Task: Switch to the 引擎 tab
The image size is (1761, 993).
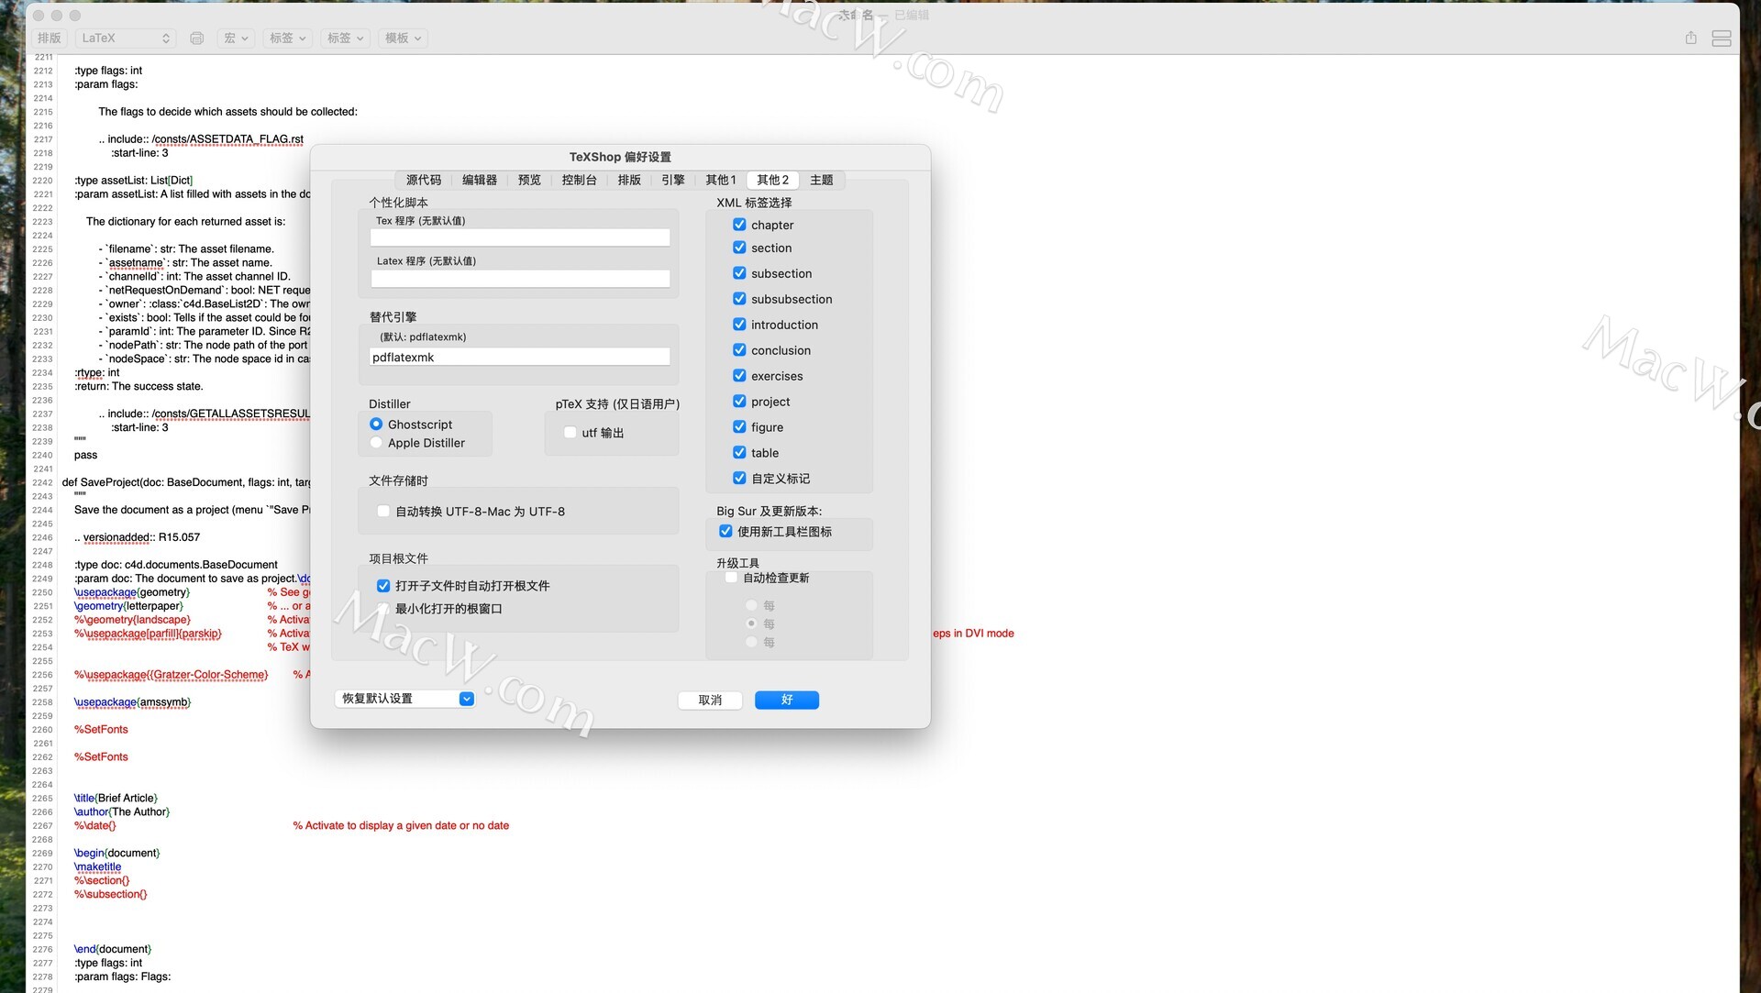Action: point(673,180)
